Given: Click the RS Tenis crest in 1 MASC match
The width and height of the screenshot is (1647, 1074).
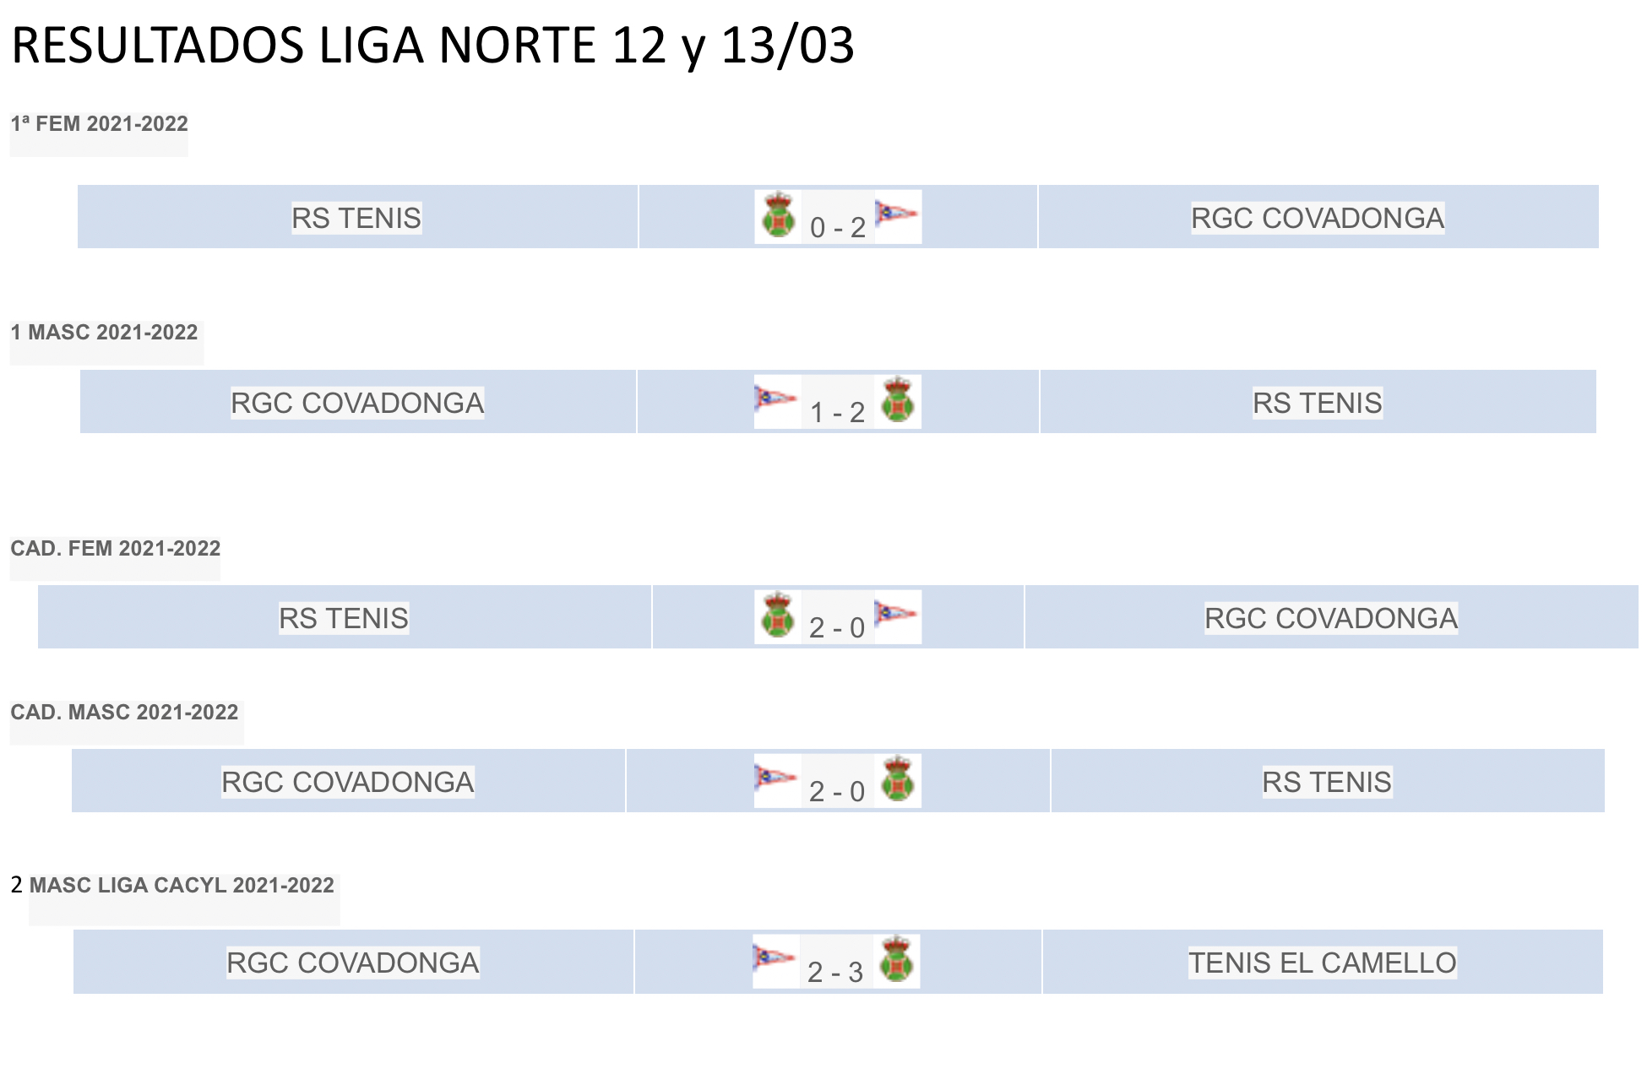Looking at the screenshot, I should click(897, 400).
